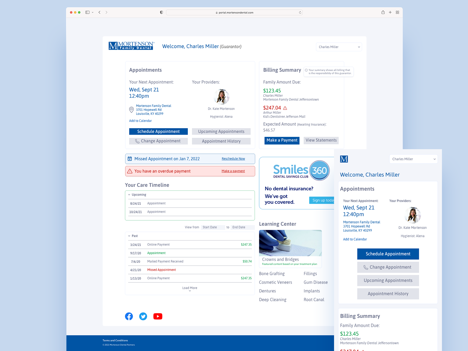Click Sign up today on Smiles 360 banner

(322, 200)
